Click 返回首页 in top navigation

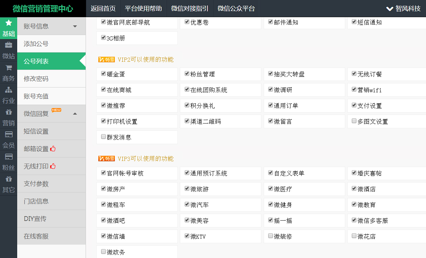pos(103,9)
